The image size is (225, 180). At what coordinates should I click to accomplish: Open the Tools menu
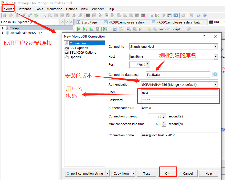click(x=39, y=9)
